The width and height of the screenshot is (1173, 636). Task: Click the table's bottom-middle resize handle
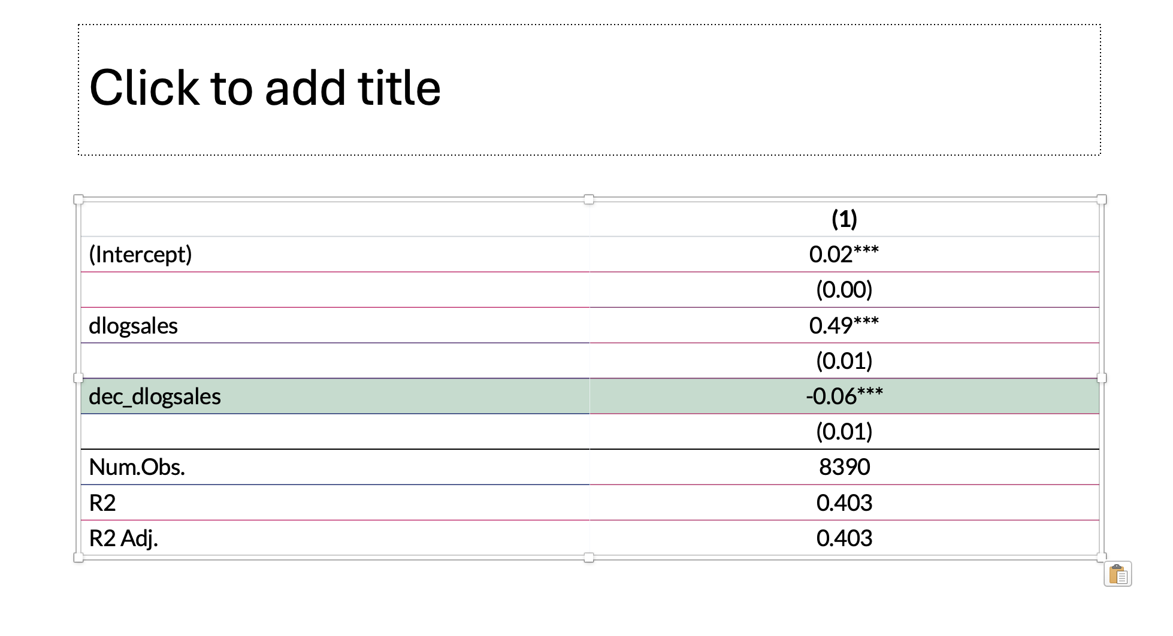coord(589,558)
